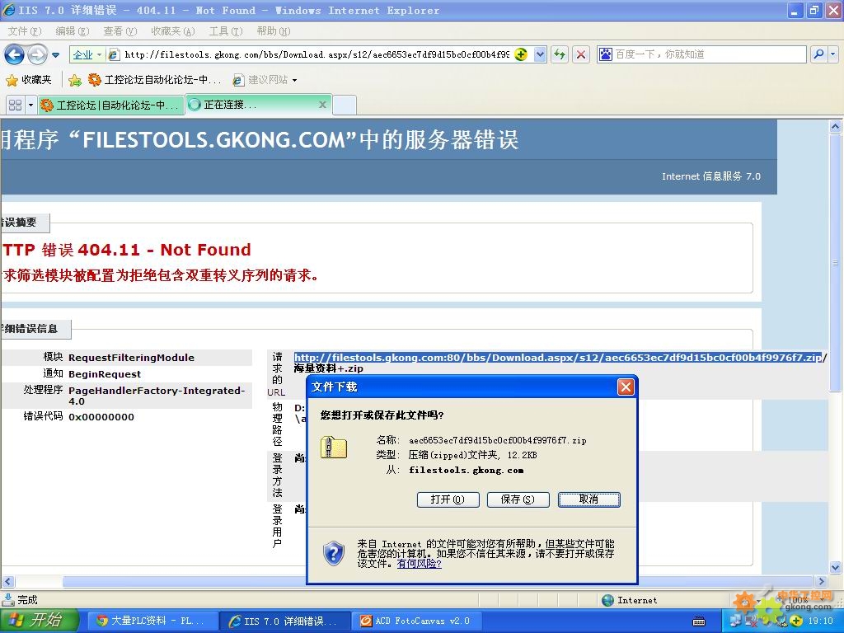Close the 正在连接 tab

[x=322, y=105]
